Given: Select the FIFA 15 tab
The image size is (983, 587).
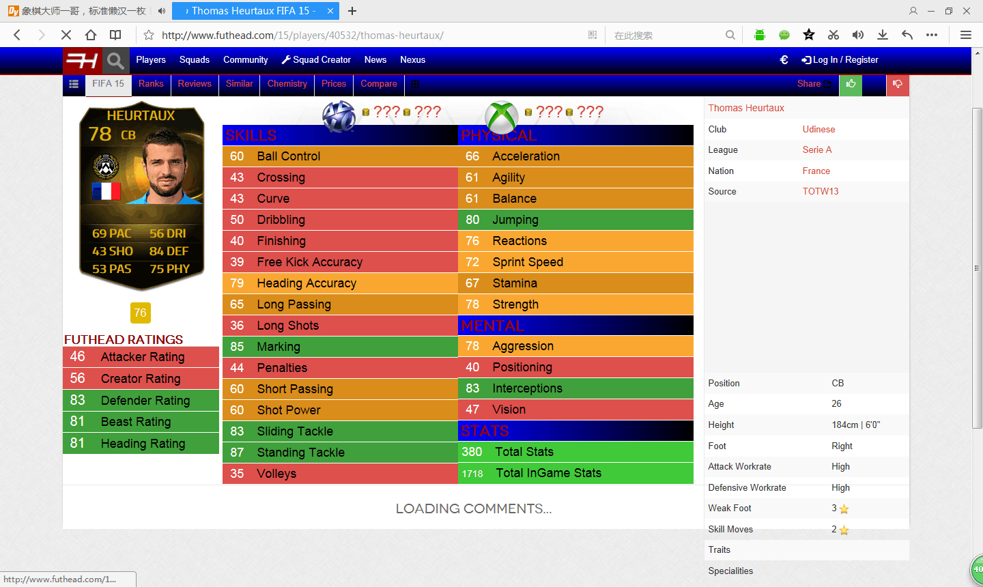Looking at the screenshot, I should (109, 84).
